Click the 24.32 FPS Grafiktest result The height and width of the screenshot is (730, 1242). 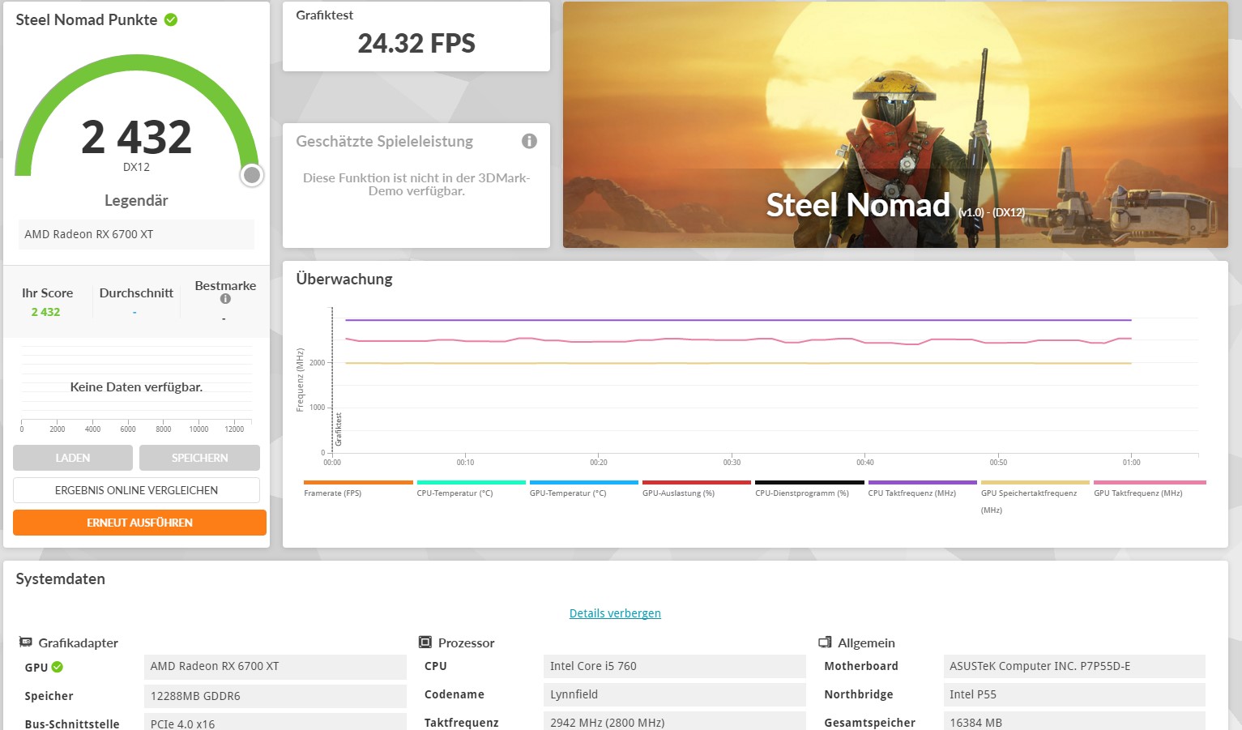coord(416,43)
